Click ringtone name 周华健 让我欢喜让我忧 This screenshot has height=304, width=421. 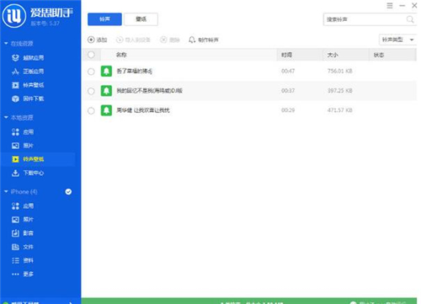pos(143,110)
